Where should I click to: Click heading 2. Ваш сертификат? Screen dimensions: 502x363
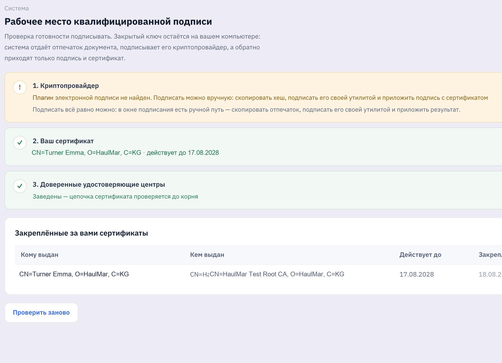pyautogui.click(x=63, y=141)
